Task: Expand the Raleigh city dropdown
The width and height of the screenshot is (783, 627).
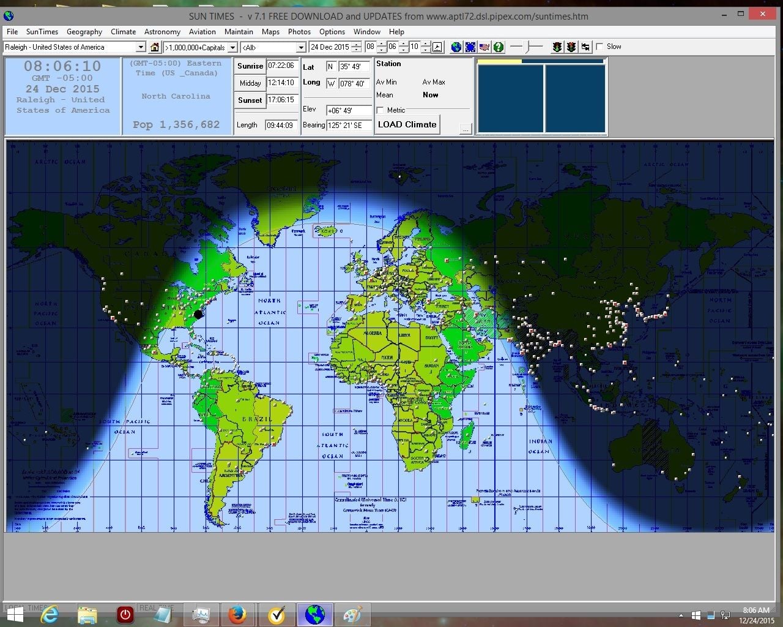Action: click(140, 47)
